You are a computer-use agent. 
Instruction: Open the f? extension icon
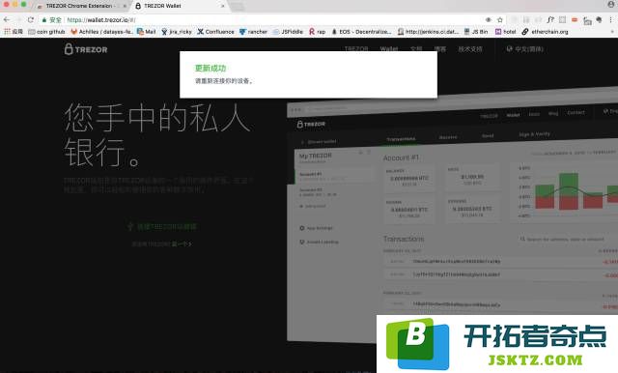pos(550,19)
